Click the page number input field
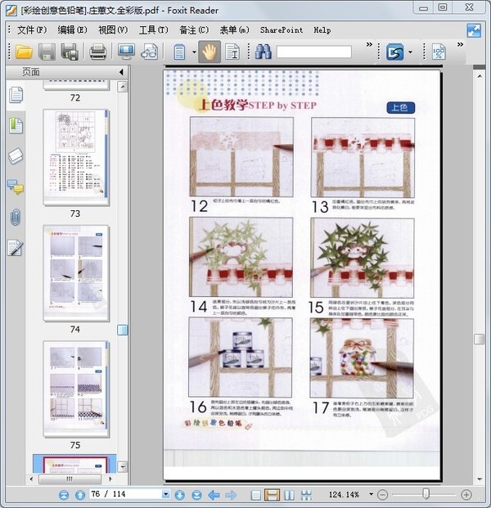The width and height of the screenshot is (491, 508). pyautogui.click(x=126, y=494)
